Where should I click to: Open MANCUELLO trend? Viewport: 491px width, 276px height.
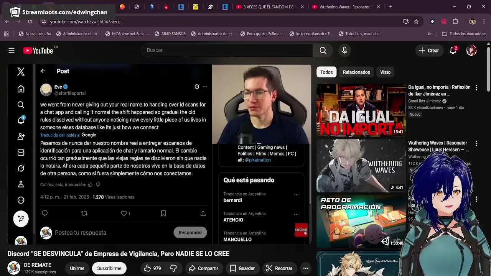pos(237,240)
